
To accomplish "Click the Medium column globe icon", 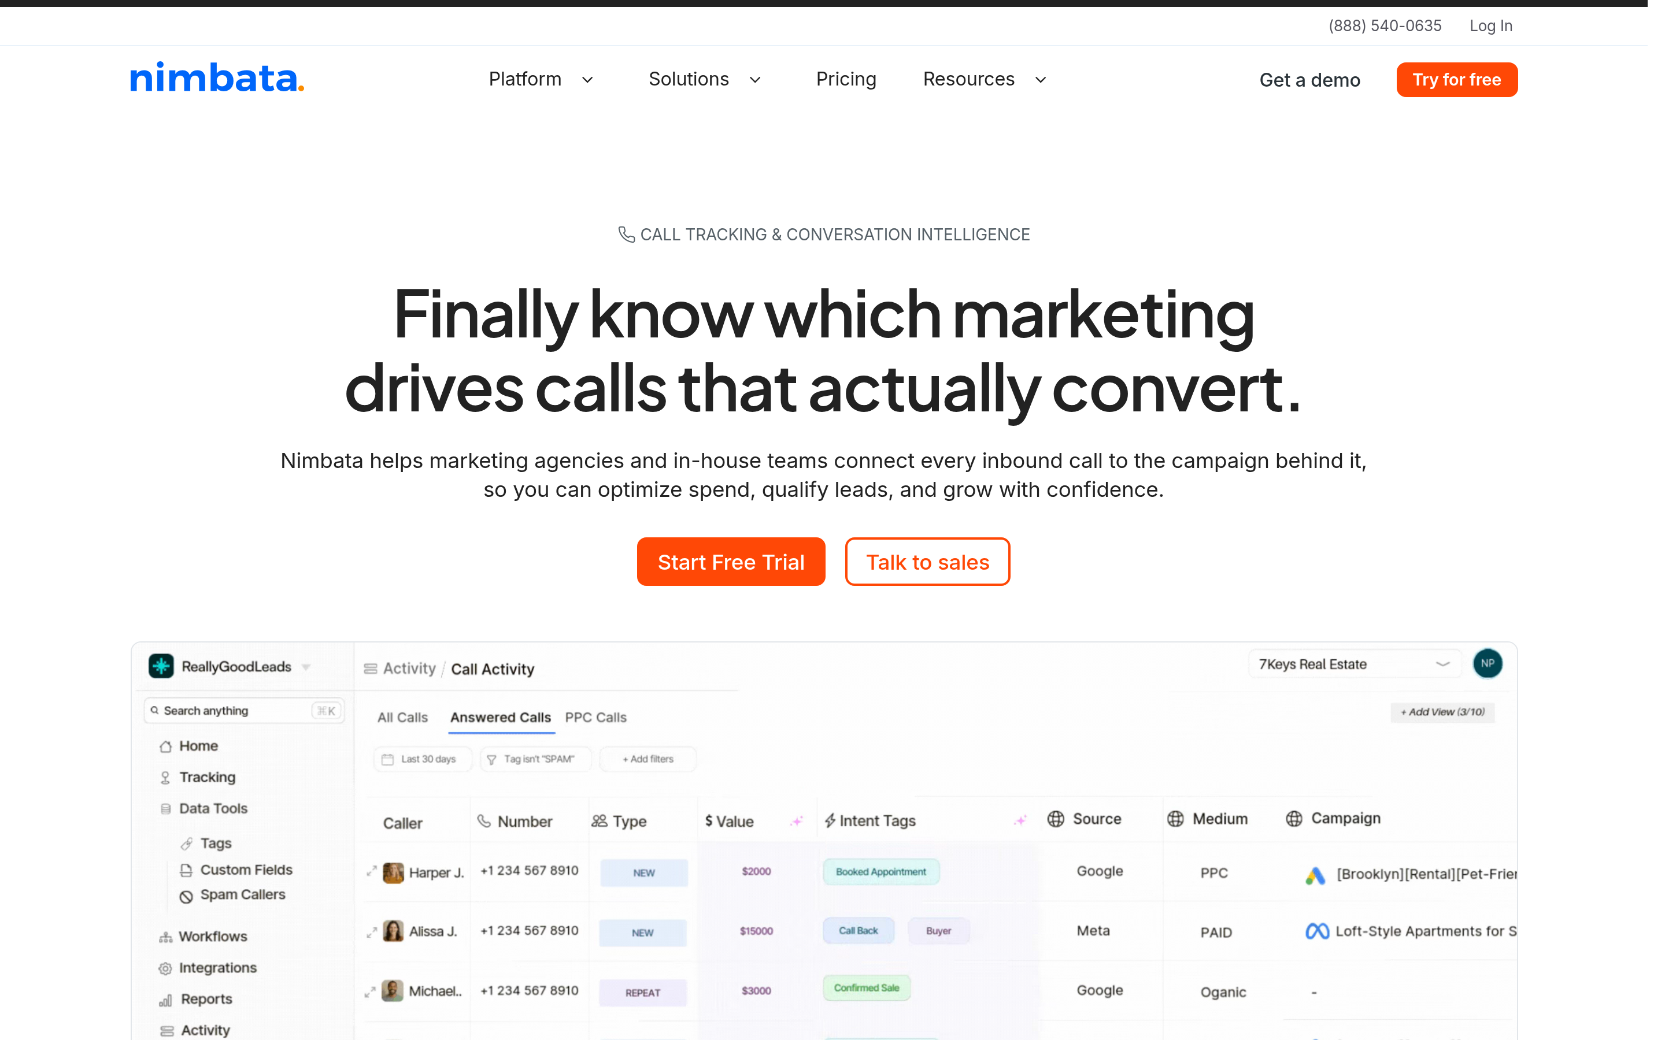I will point(1175,819).
